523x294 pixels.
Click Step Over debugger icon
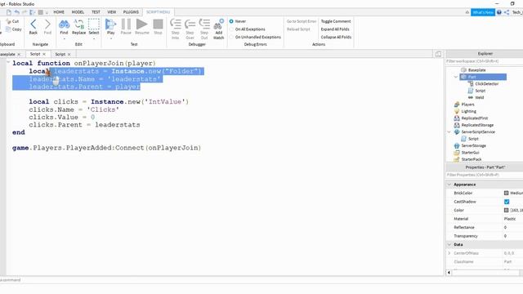click(190, 29)
